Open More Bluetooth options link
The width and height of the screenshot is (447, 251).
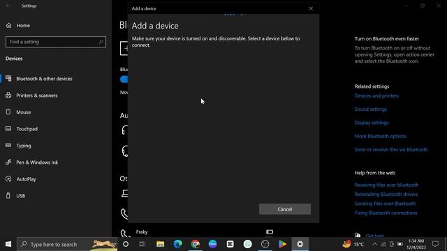click(380, 137)
